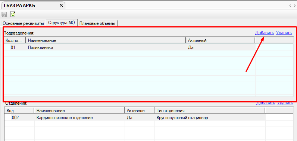Screen dimensions: 297x141
Task: Click the right tab scroll arrow
Action: [x=295, y=6]
